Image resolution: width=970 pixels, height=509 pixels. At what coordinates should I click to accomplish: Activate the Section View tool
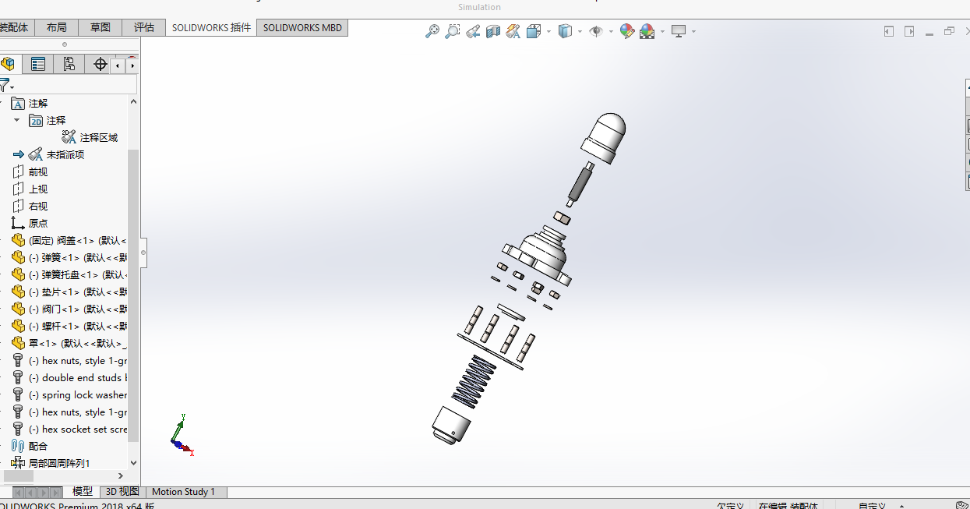coord(492,31)
